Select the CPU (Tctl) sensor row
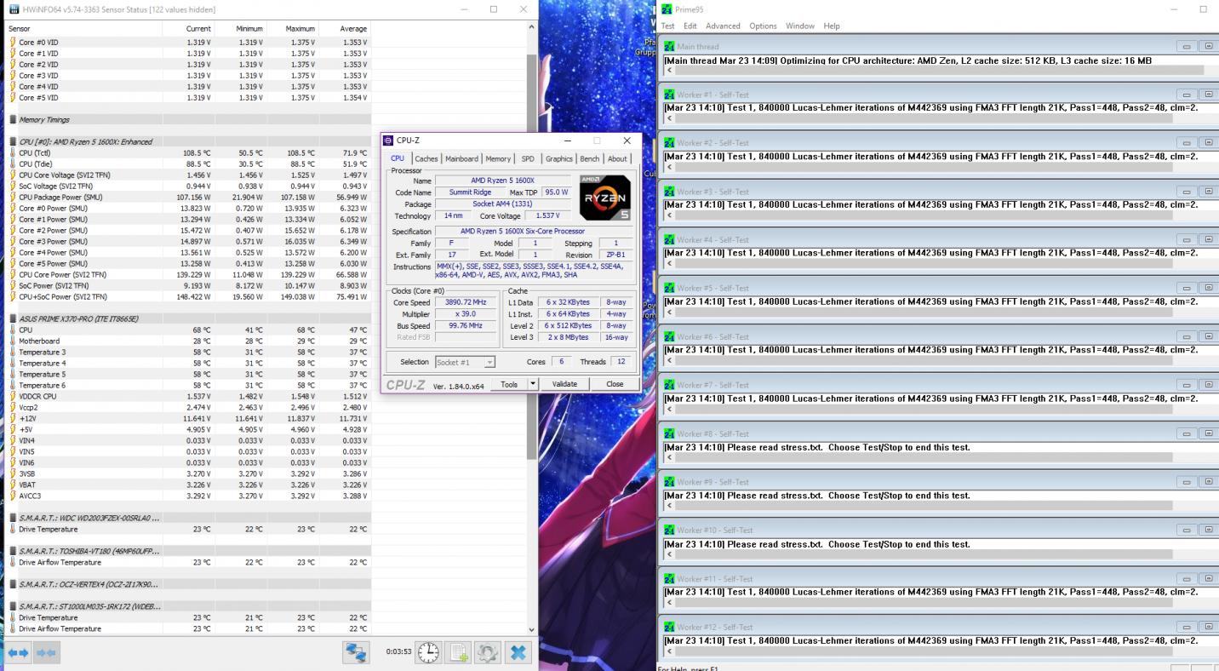 [x=188, y=153]
